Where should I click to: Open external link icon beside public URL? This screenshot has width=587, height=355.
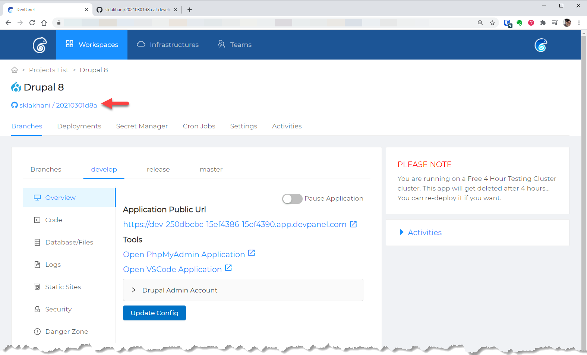353,224
